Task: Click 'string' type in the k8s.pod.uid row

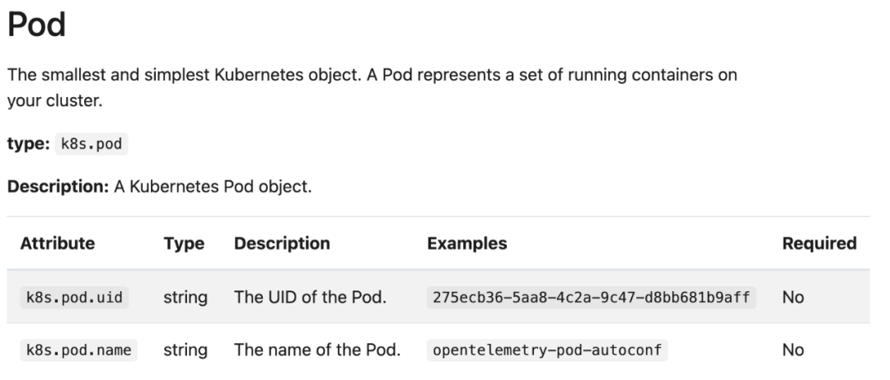Action: (185, 298)
